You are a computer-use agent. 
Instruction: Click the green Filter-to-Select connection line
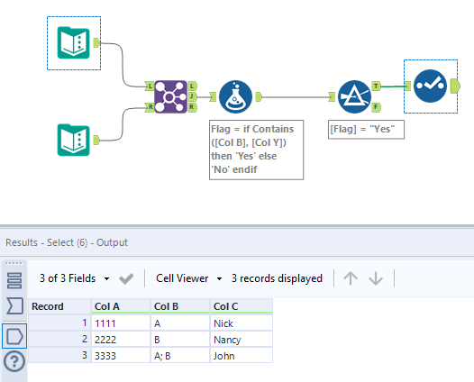392,86
